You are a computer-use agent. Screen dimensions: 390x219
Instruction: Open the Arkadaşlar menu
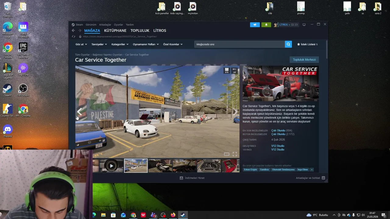[105, 25]
